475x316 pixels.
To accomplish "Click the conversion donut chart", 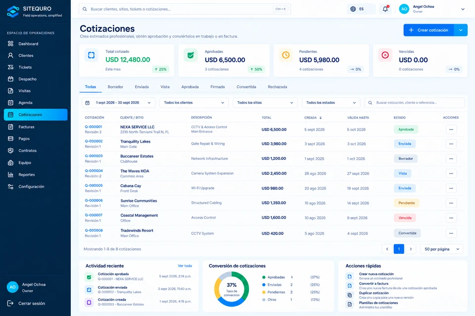I will coord(232,289).
